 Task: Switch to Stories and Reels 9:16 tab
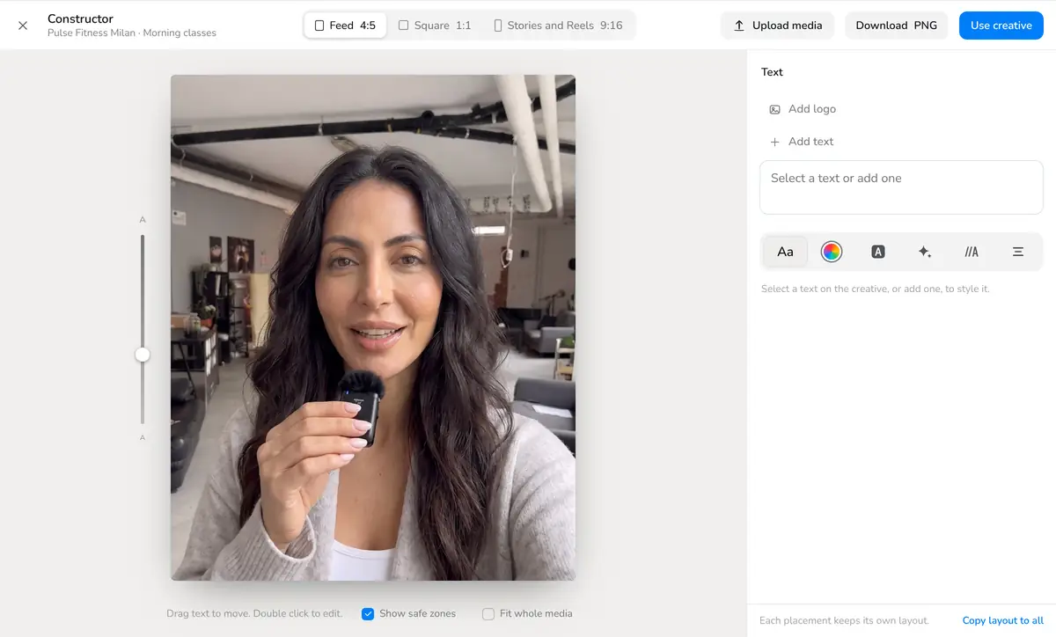pos(558,26)
